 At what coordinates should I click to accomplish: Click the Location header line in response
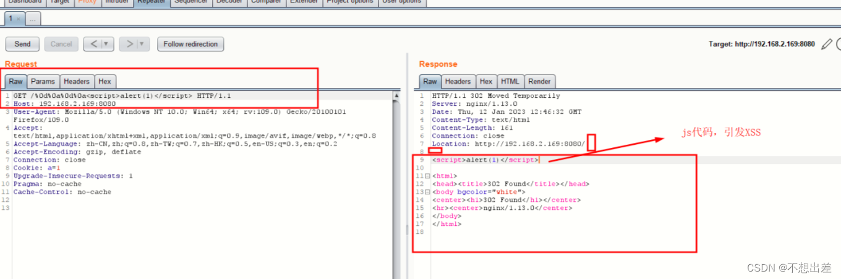[507, 144]
